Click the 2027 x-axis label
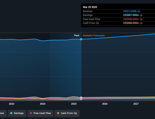 (x=136, y=104)
